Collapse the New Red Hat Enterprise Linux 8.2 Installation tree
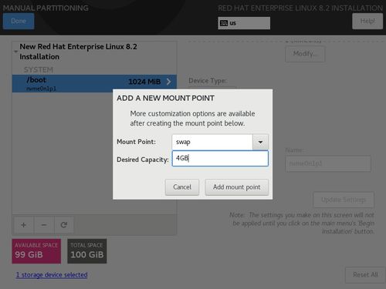Screen dimensions: 386x289 coord(15,52)
